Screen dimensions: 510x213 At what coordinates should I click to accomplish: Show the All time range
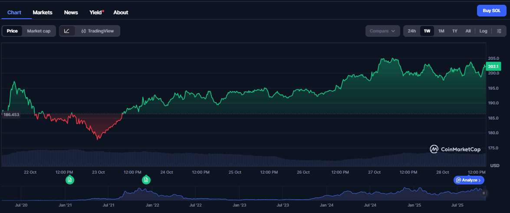(x=468, y=31)
